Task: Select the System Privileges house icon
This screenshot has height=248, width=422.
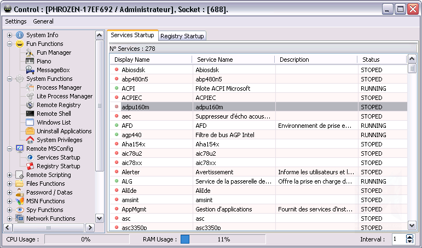Action: 30,140
